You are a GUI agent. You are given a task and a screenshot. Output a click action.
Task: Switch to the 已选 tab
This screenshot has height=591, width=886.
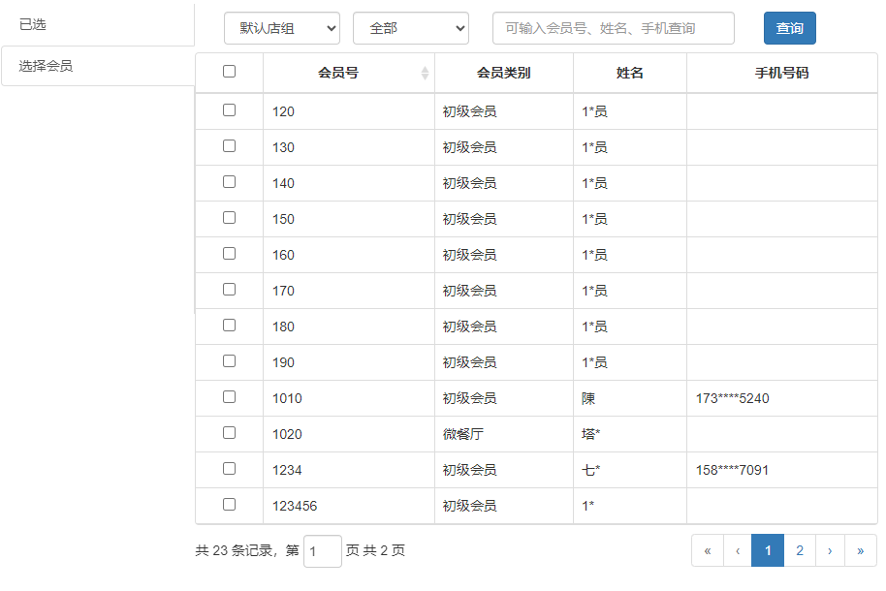(97, 24)
